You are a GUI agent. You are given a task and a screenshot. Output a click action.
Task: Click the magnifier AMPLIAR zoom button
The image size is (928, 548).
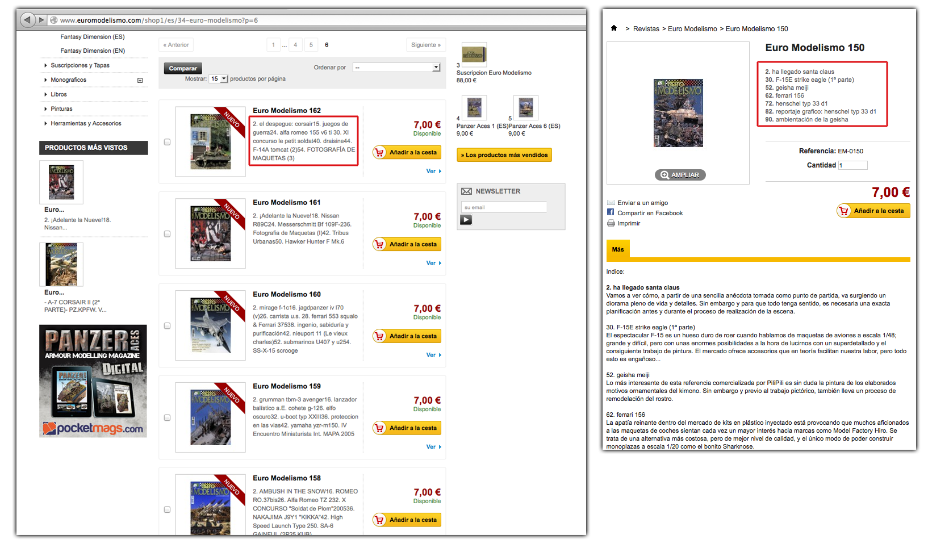click(680, 175)
